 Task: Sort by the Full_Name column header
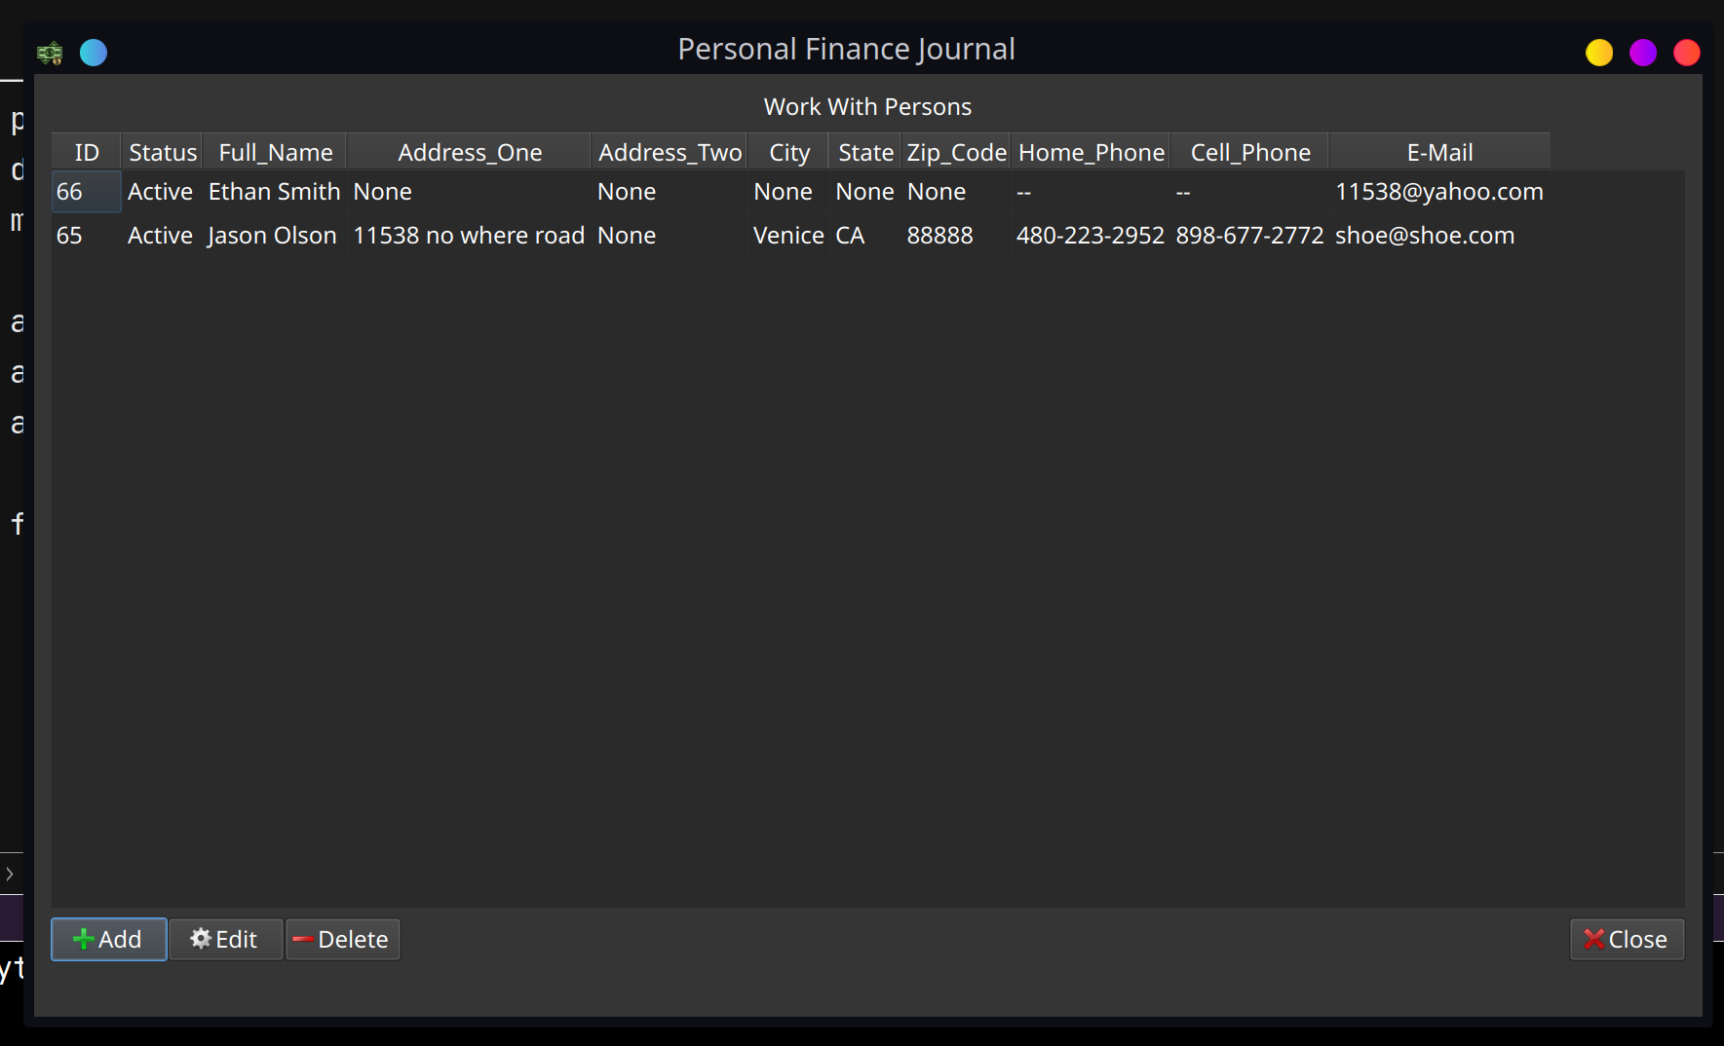click(x=275, y=153)
